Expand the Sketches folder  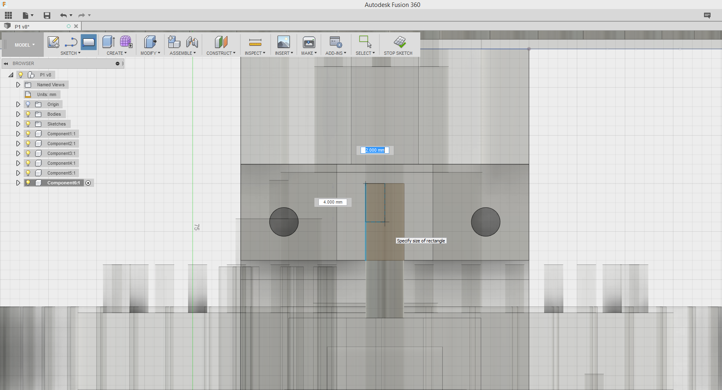(x=18, y=124)
